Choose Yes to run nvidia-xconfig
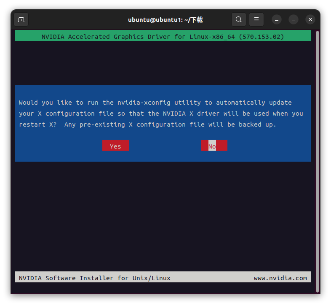 (x=115, y=145)
